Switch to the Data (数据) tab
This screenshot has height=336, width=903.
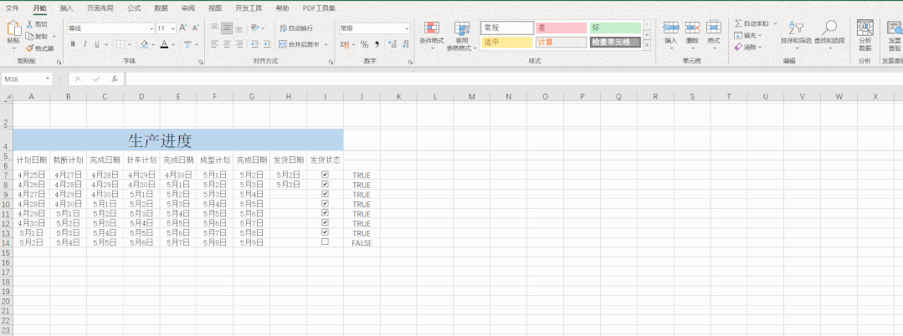point(162,8)
